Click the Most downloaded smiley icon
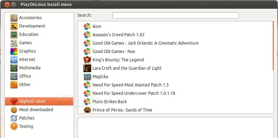Viewport: 278px width, 138px height. click(x=14, y=110)
